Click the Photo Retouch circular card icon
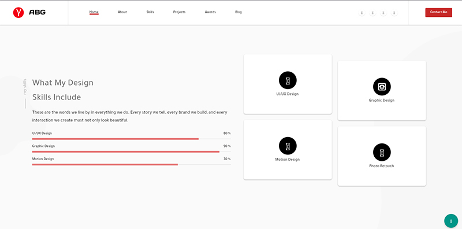Screen dimensions: 462x229 382,152
